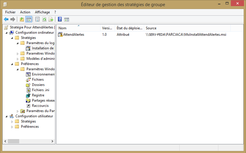246x153 pixels.
Task: Open the Fichier menu
Action: 10,12
